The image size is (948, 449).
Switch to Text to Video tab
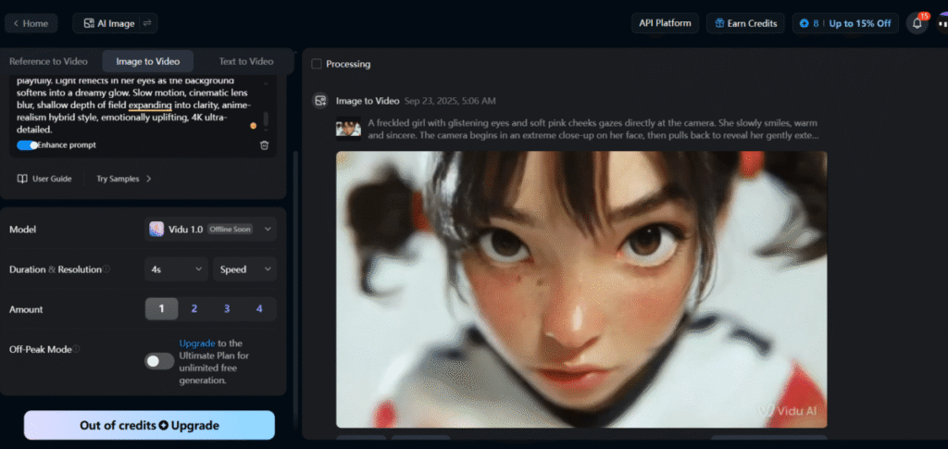[246, 62]
